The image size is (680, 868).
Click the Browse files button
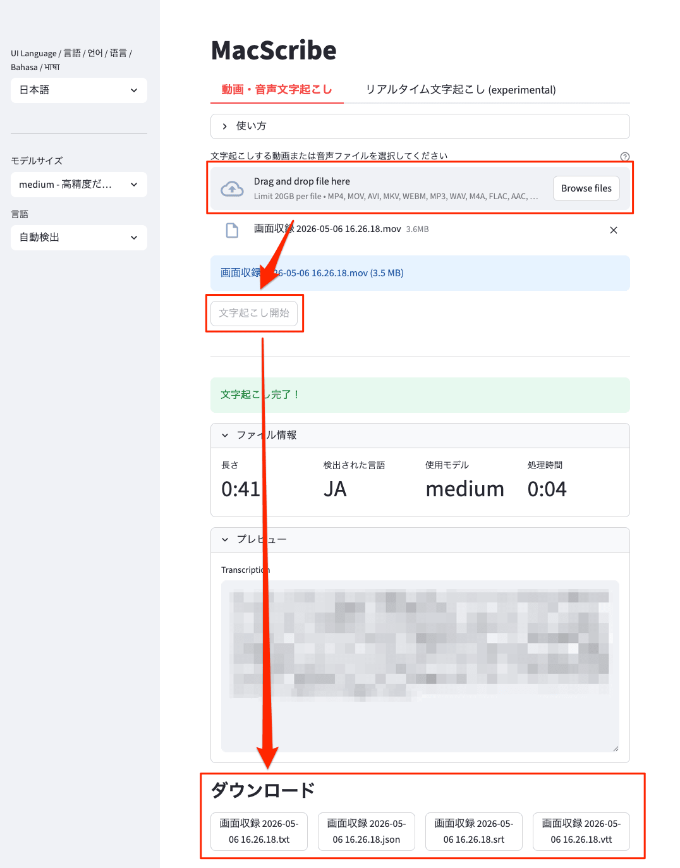pos(586,188)
